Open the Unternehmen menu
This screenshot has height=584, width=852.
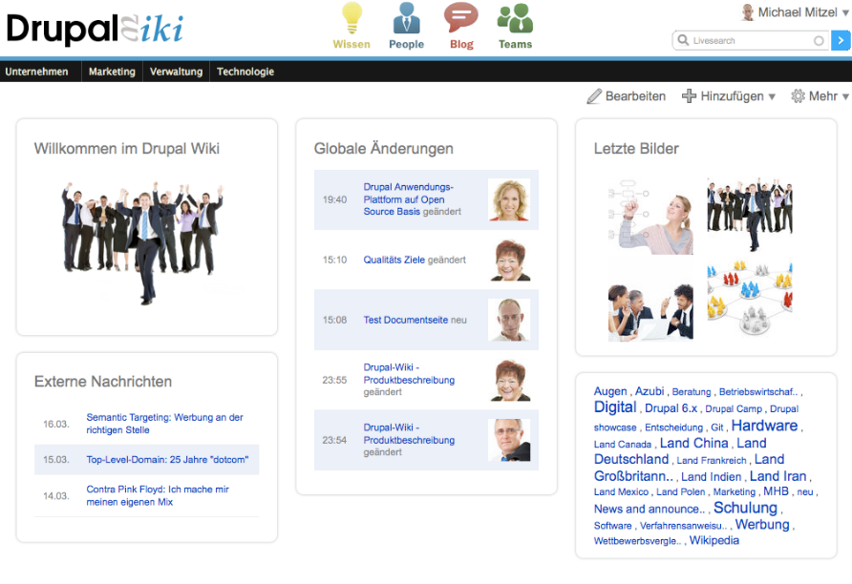(x=37, y=72)
